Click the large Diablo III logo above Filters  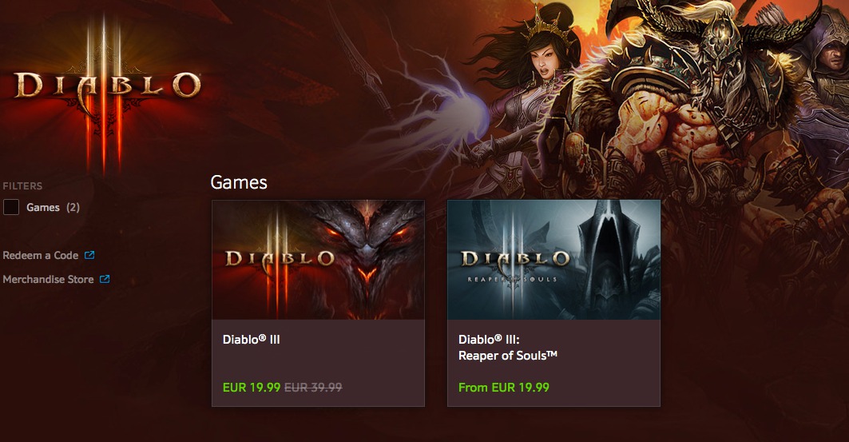click(x=107, y=92)
